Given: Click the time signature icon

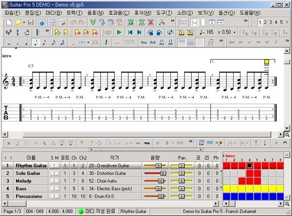Looking at the screenshot, I should 18,33.
